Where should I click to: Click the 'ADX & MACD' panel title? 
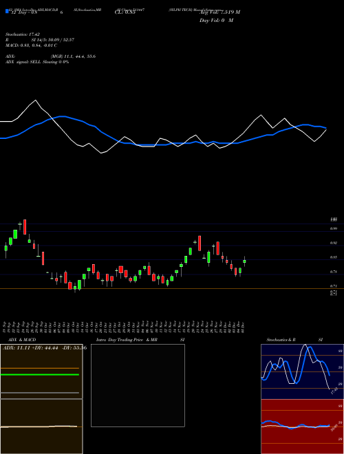22,340
